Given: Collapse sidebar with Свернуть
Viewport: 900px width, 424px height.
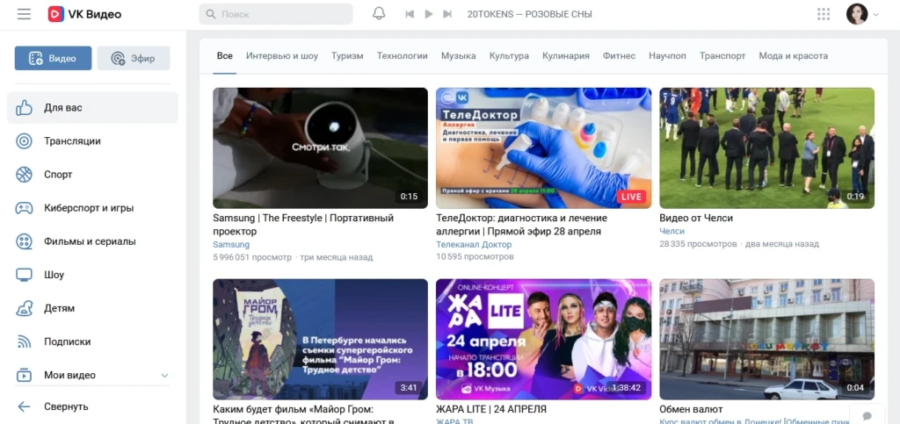Looking at the screenshot, I should pyautogui.click(x=92, y=406).
